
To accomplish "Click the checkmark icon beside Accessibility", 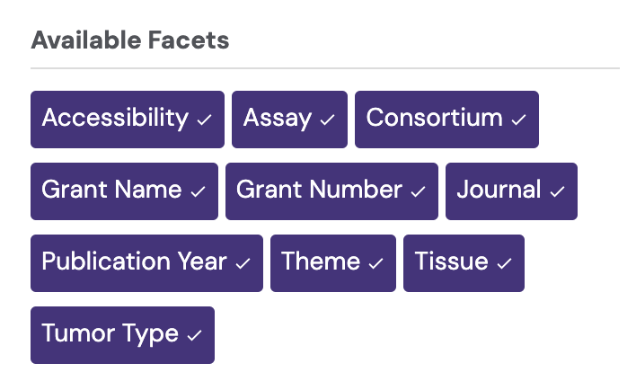I will tap(204, 120).
